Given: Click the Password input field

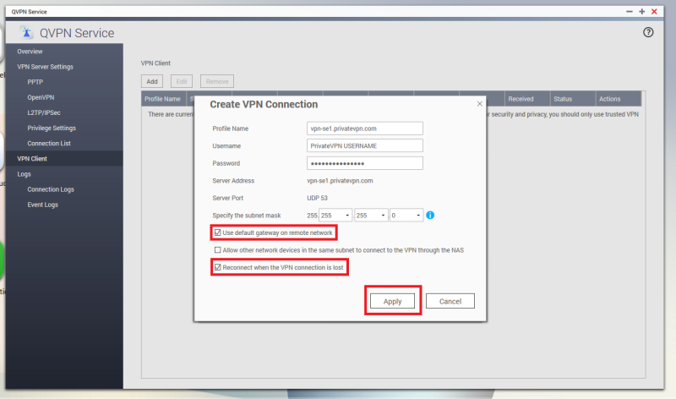Looking at the screenshot, I should 365,163.
